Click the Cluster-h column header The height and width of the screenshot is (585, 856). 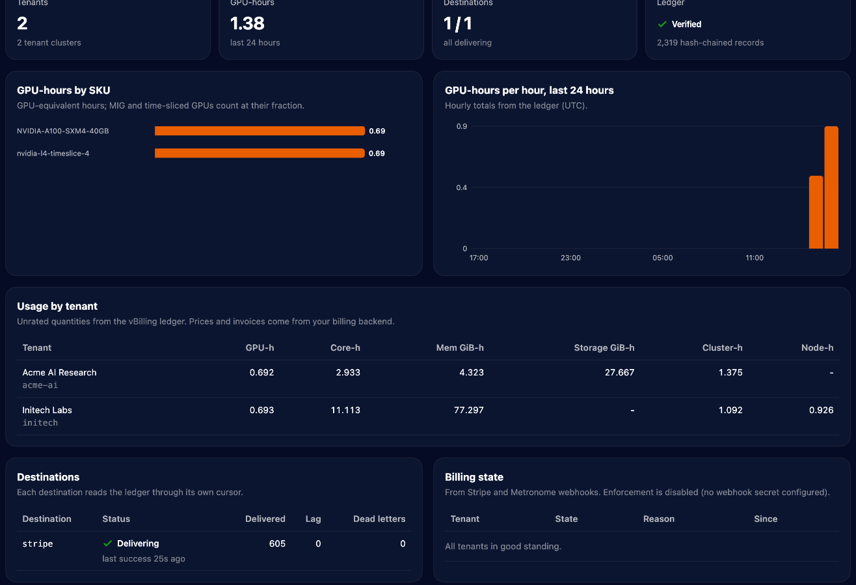tap(723, 347)
